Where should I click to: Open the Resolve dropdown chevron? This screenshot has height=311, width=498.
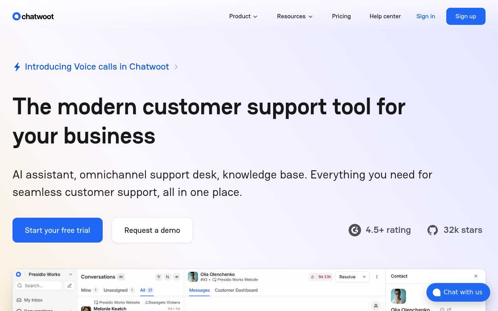tap(364, 277)
